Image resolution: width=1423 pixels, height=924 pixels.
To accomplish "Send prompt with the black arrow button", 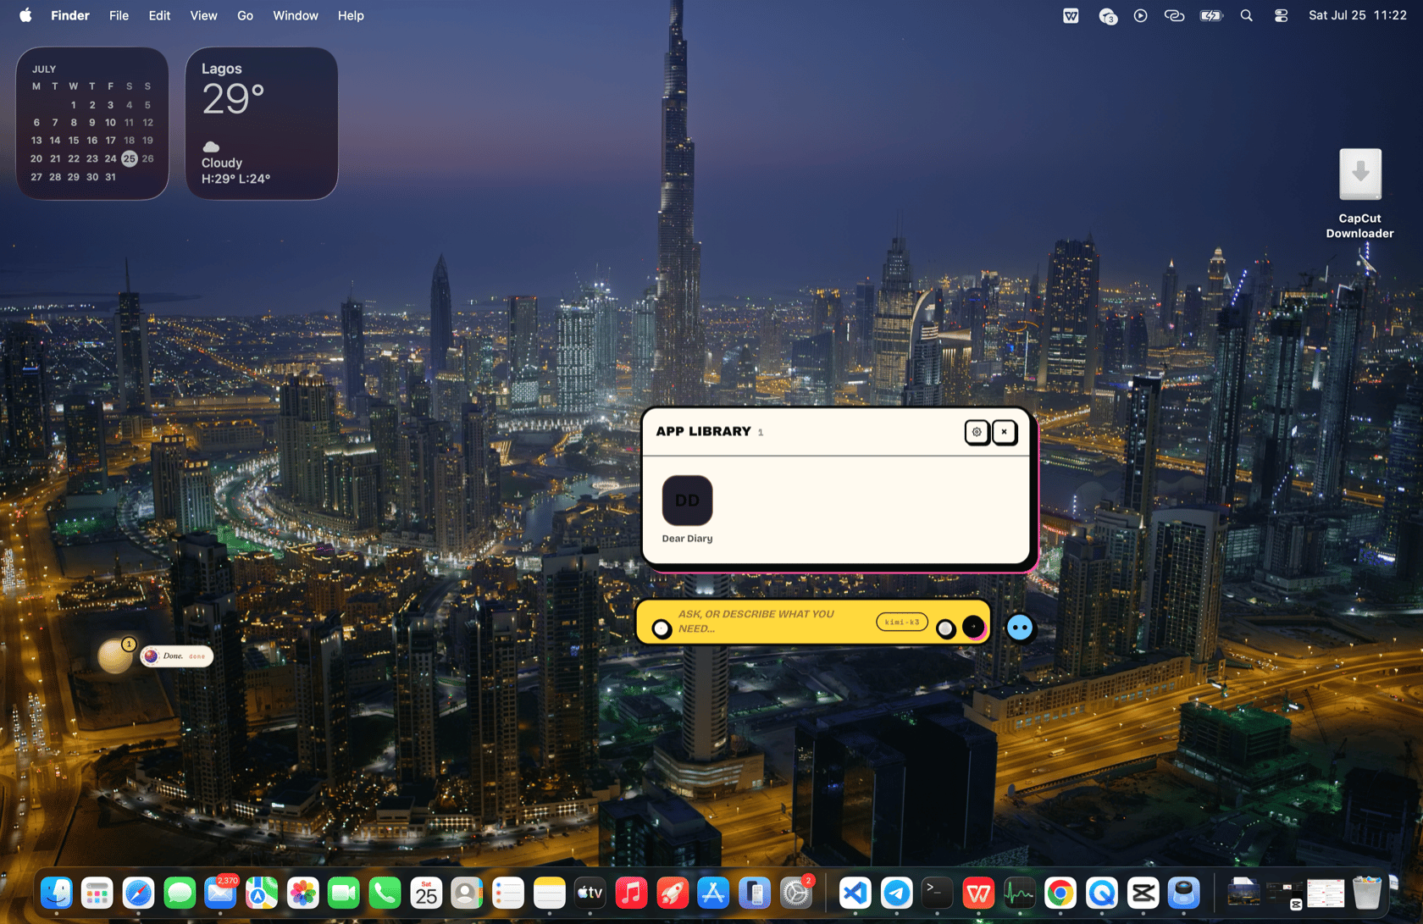I will (x=974, y=627).
